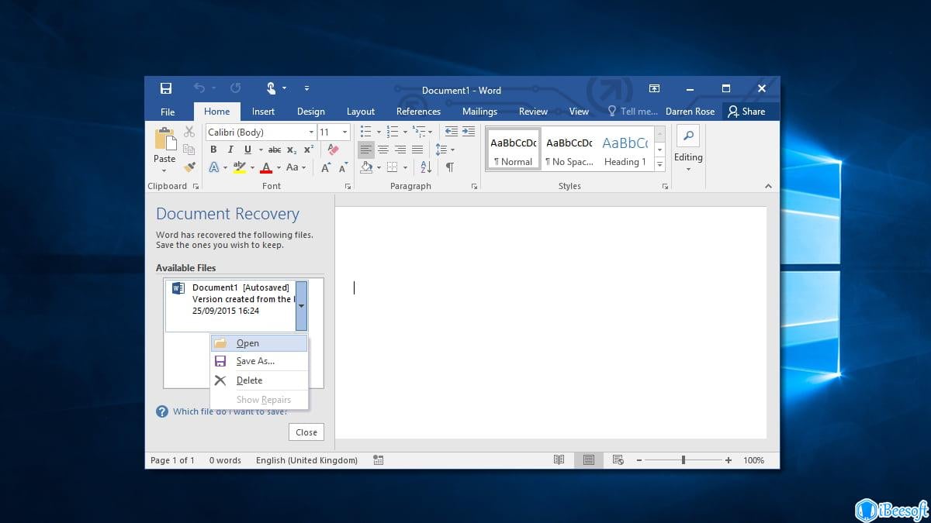The width and height of the screenshot is (931, 523).
Task: Expand the Styles gallery more arrow
Action: coord(659,164)
